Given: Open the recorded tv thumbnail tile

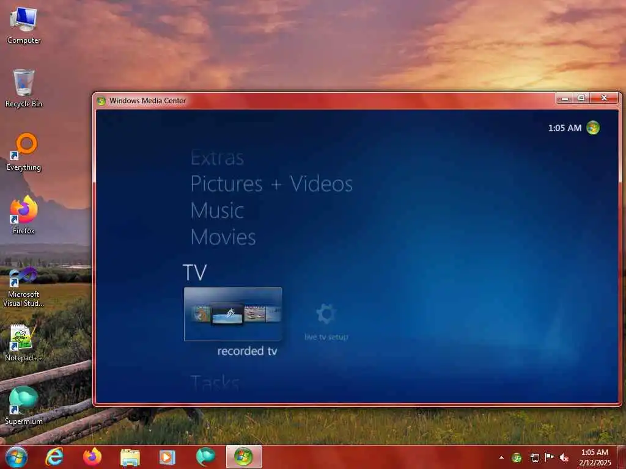Looking at the screenshot, I should click(233, 314).
